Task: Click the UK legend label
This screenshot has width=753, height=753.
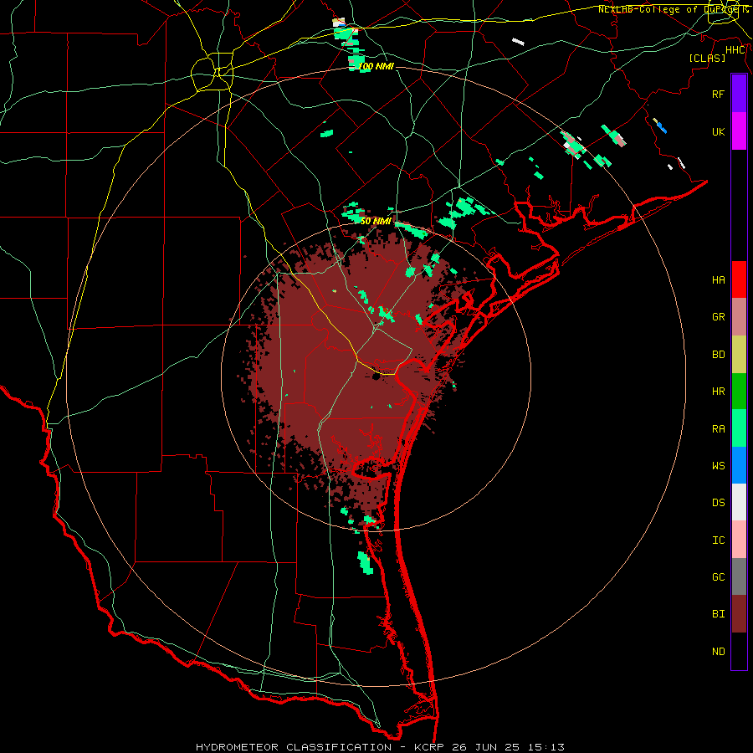Action: [719, 131]
